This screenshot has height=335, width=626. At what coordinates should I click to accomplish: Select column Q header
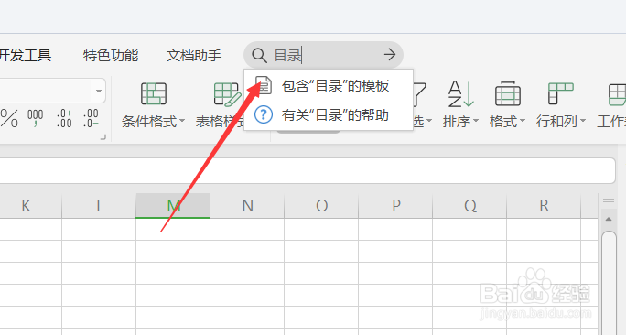(469, 206)
